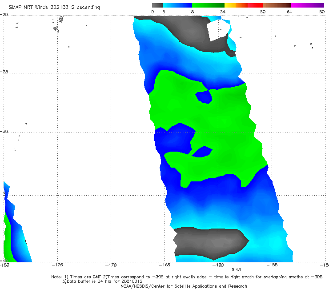Click the gray 0-5 color bar segment

pos(157,5)
